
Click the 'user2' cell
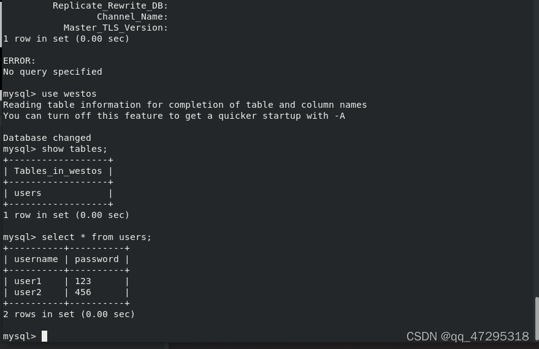[x=28, y=292]
